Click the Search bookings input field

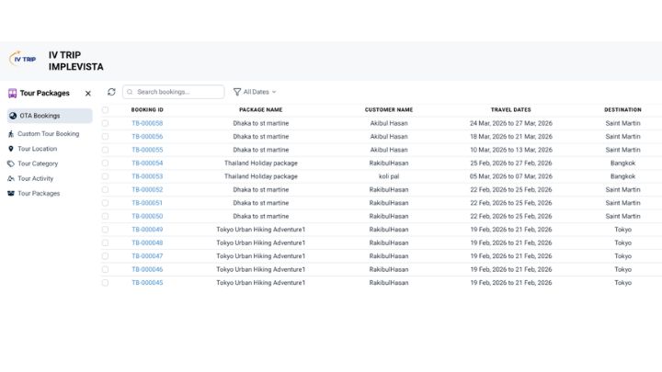(177, 92)
